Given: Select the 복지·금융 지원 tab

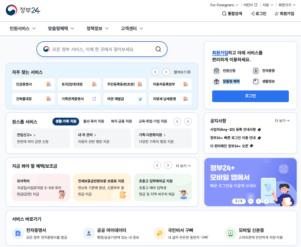Looking at the screenshot, I should coord(121,122).
